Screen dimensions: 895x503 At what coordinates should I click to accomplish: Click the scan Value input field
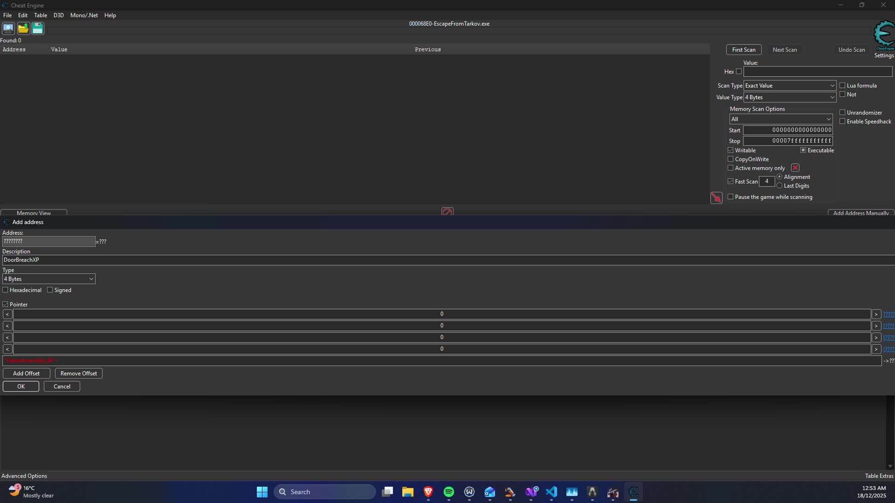coord(818,72)
